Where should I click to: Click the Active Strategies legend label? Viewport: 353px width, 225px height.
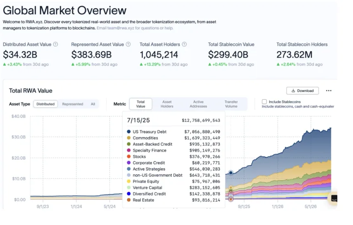point(149,169)
